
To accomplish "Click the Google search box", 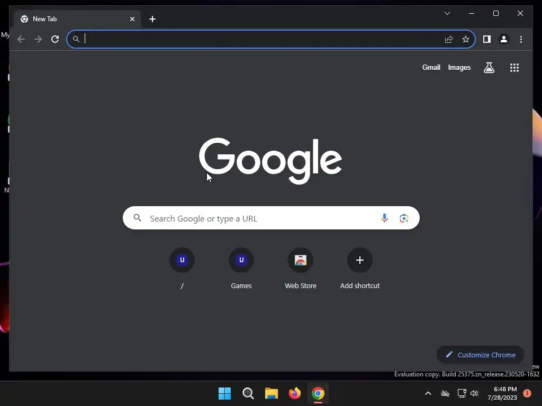I will tap(271, 218).
